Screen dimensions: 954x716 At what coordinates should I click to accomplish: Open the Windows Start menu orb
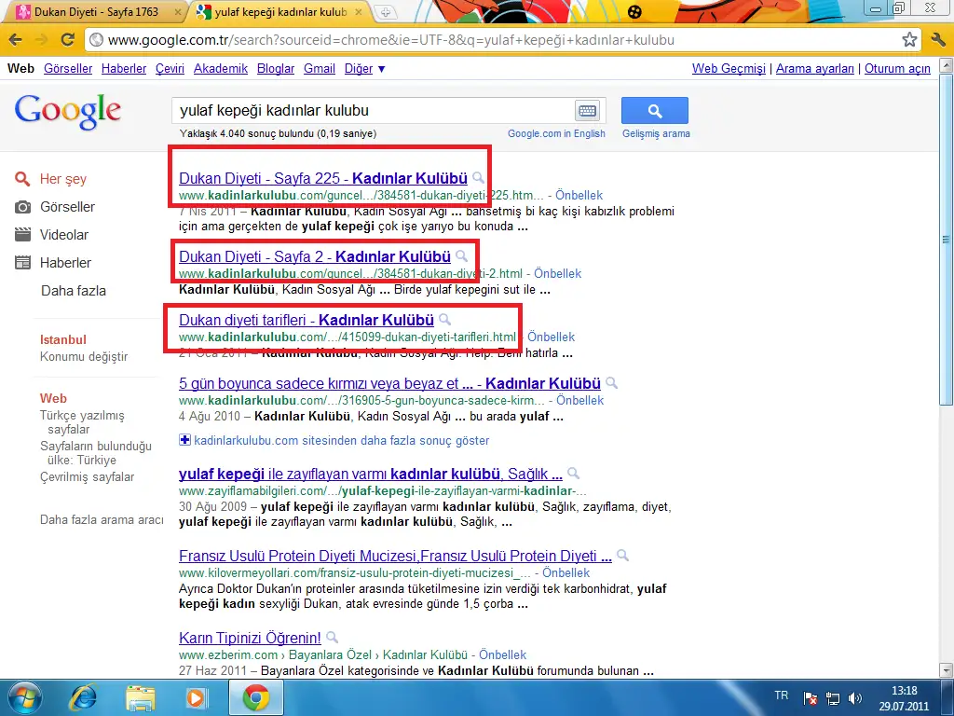(23, 697)
